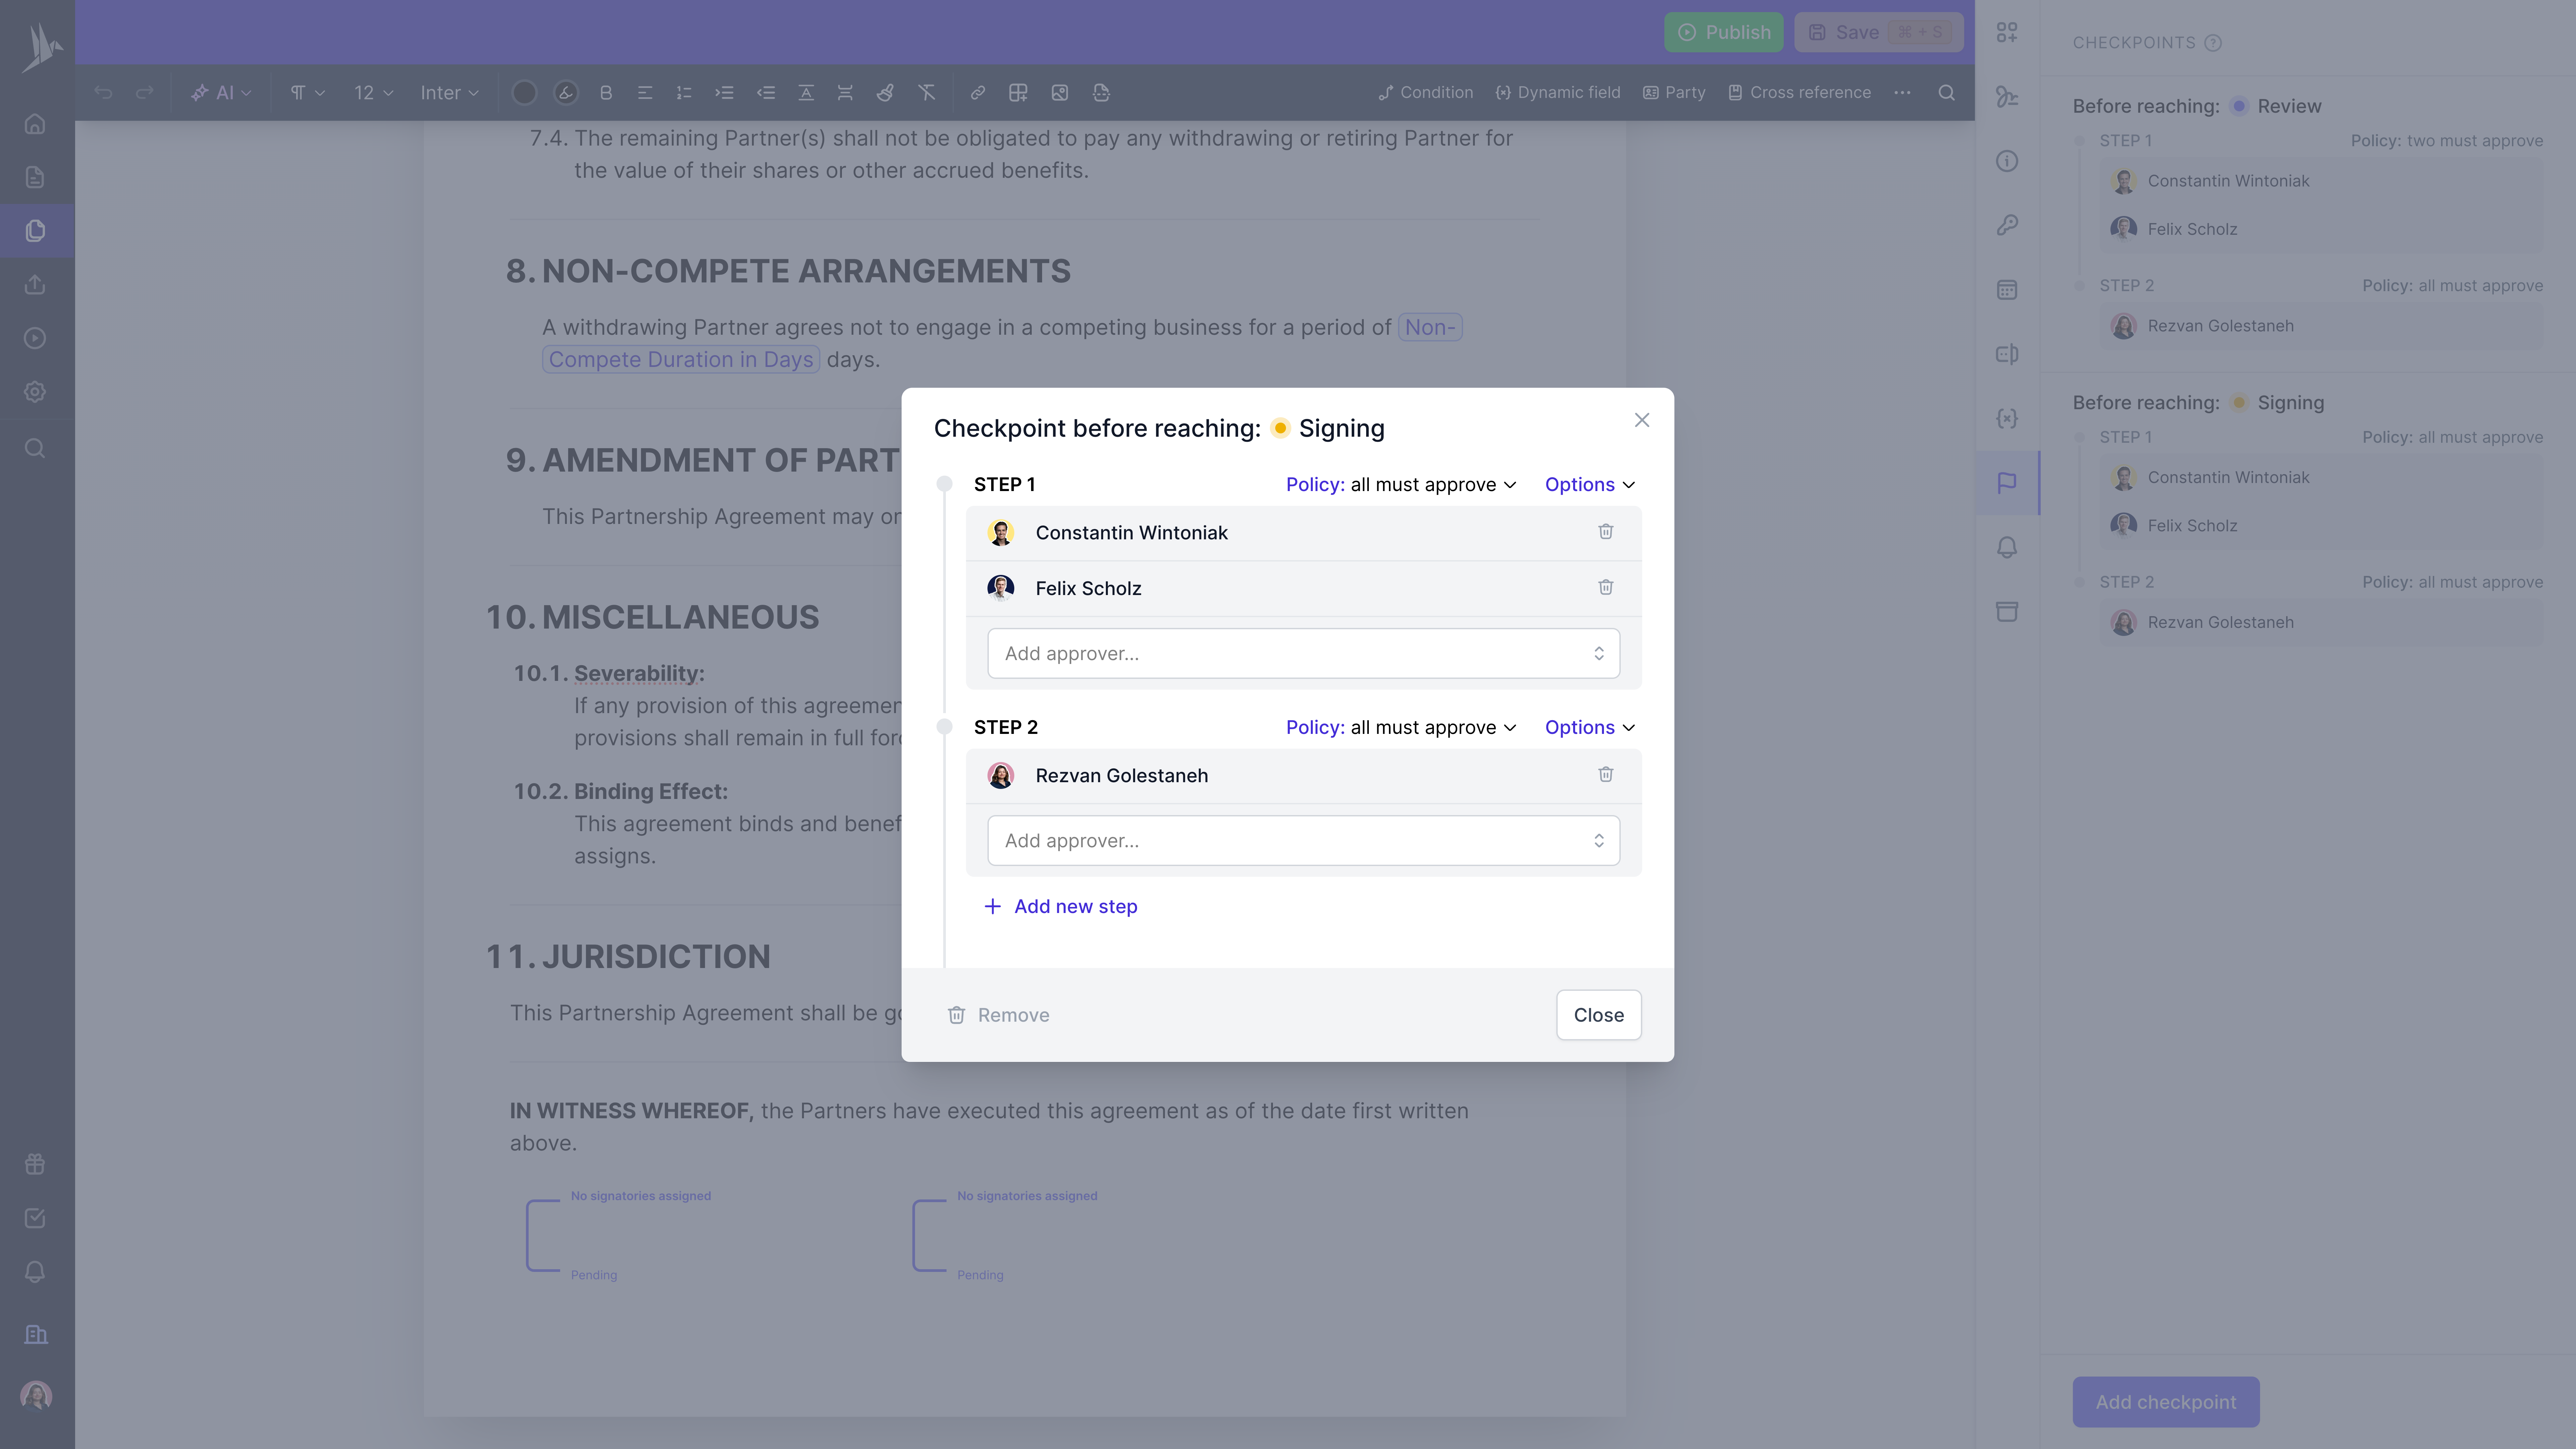Viewport: 2576px width, 1449px height.
Task: Open settings gear in left sidebar
Action: 35,392
